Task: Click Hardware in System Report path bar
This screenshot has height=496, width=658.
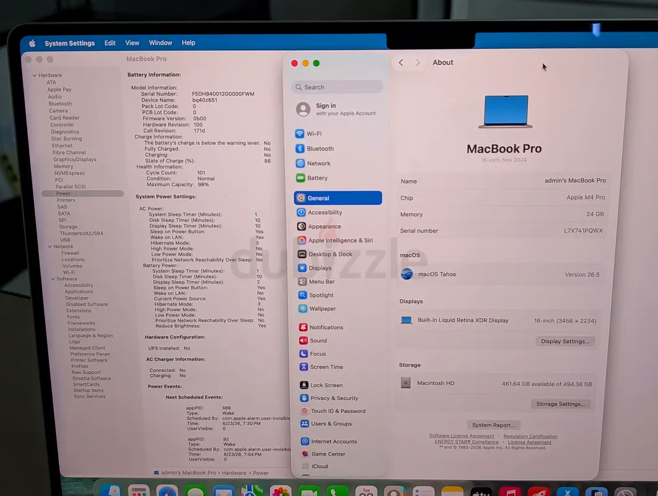Action: click(x=234, y=473)
